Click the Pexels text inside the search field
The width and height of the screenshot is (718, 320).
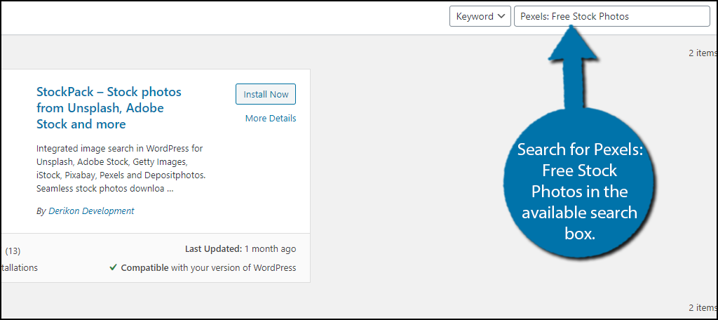(534, 17)
